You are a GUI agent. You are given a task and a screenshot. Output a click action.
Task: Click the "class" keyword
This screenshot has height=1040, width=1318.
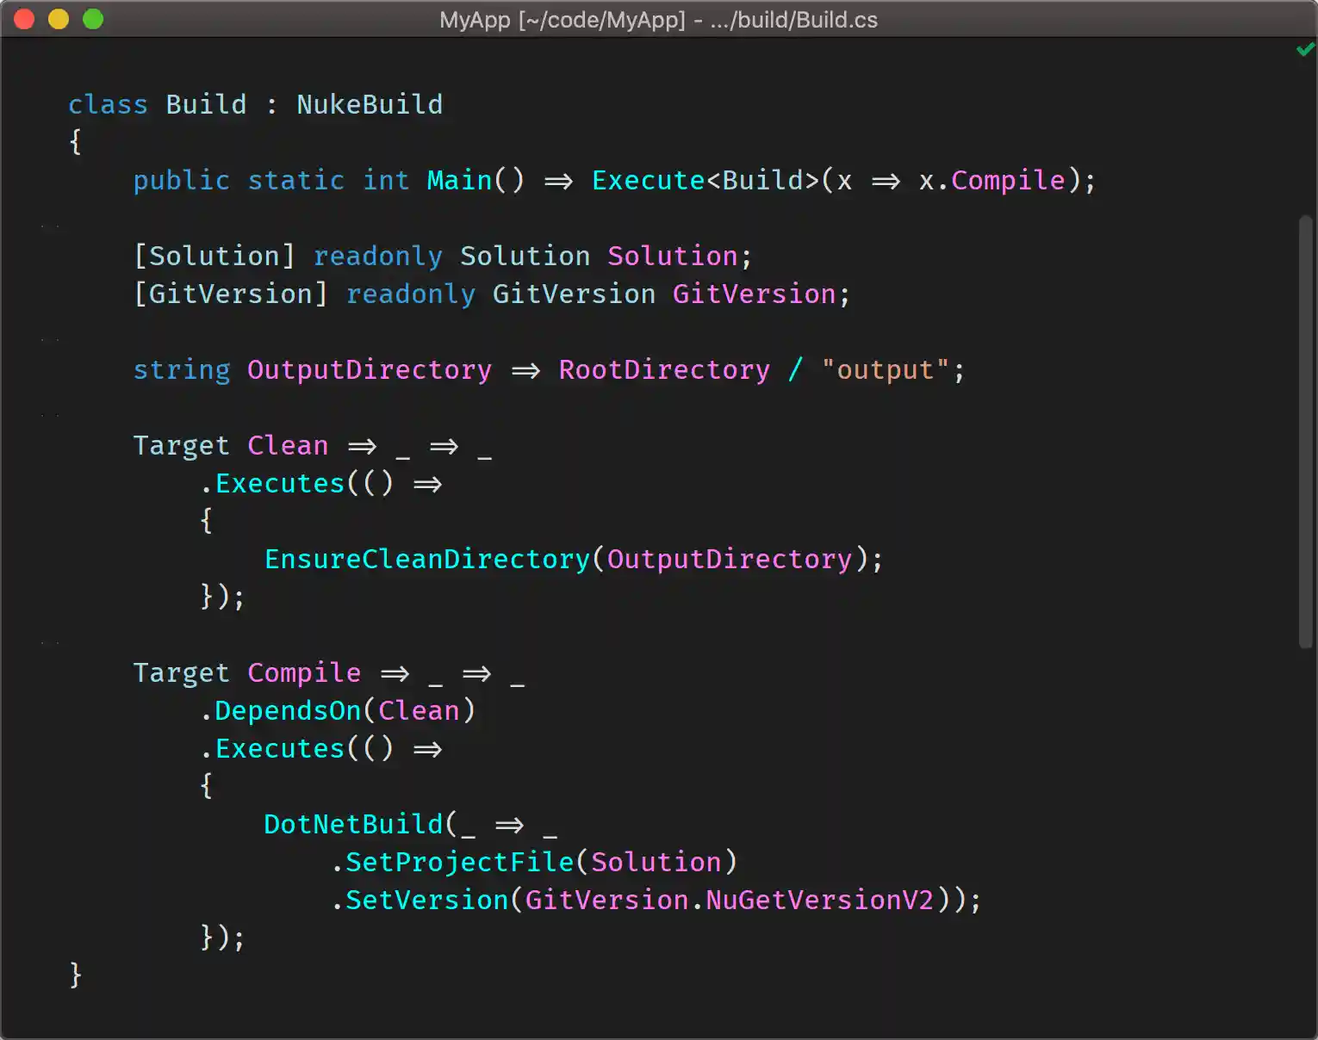(108, 105)
